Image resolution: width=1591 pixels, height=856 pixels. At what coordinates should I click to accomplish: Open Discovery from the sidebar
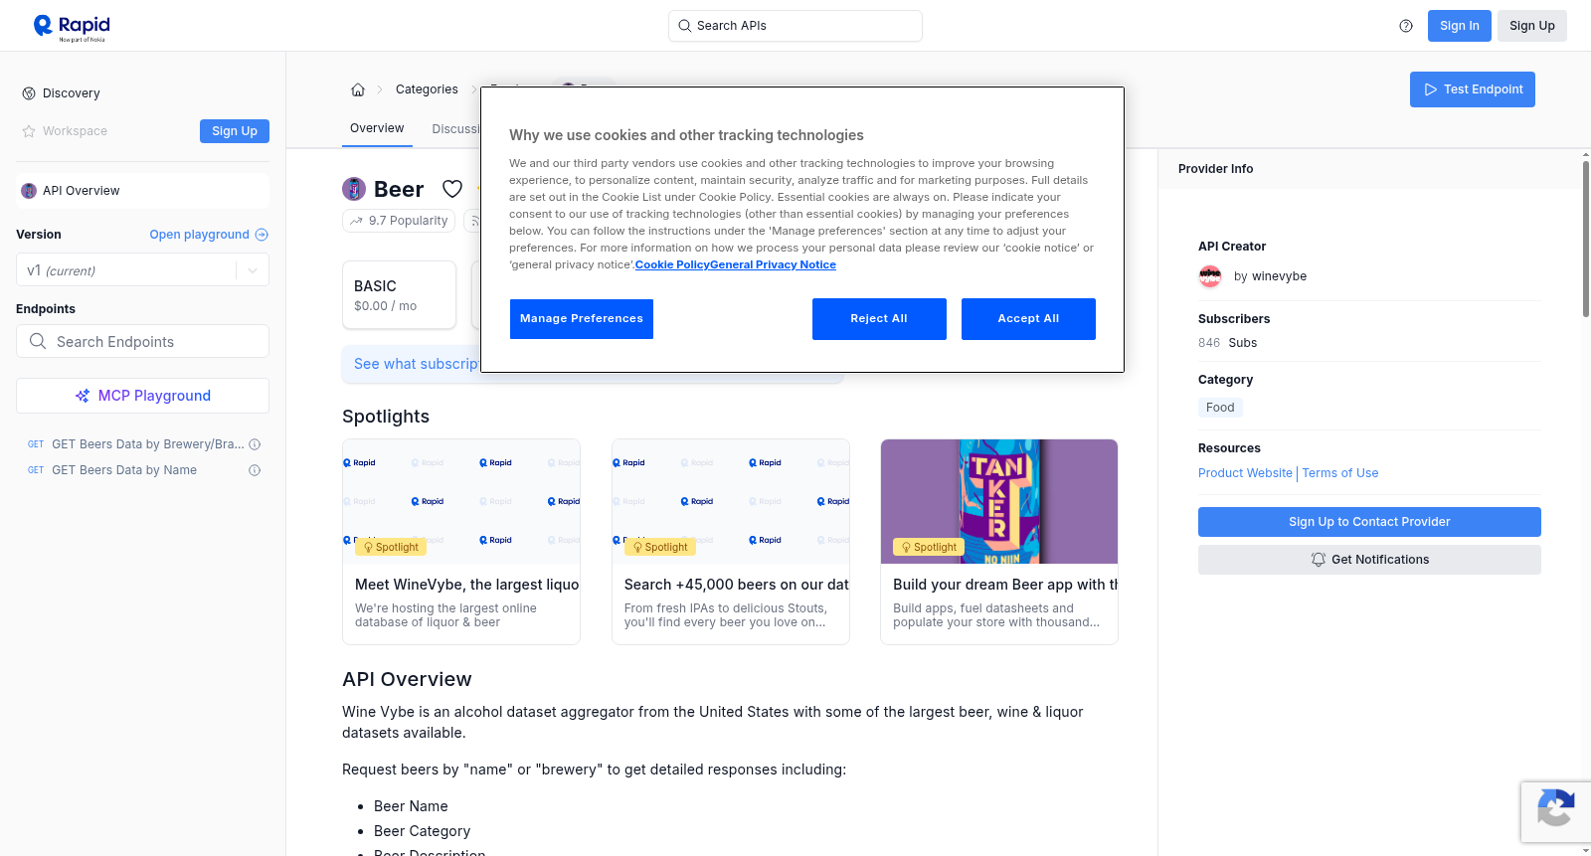(62, 93)
